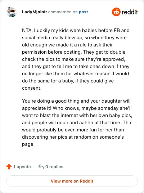Click the "View more on Reddit" button
The width and height of the screenshot is (144, 193).
coord(72,181)
